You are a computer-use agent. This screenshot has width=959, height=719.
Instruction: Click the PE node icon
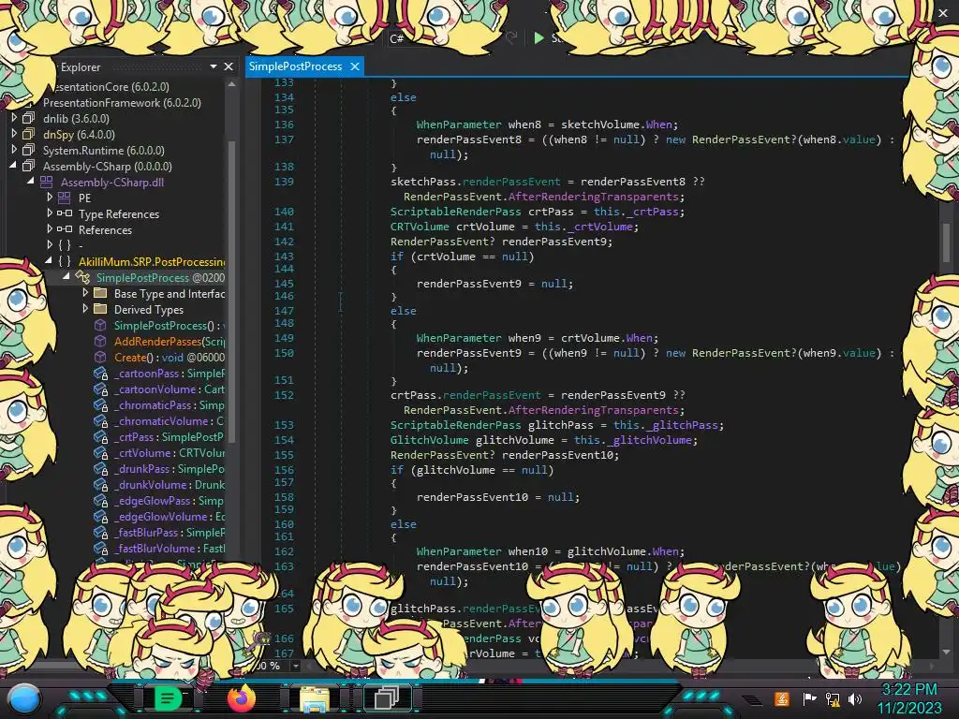(65, 198)
